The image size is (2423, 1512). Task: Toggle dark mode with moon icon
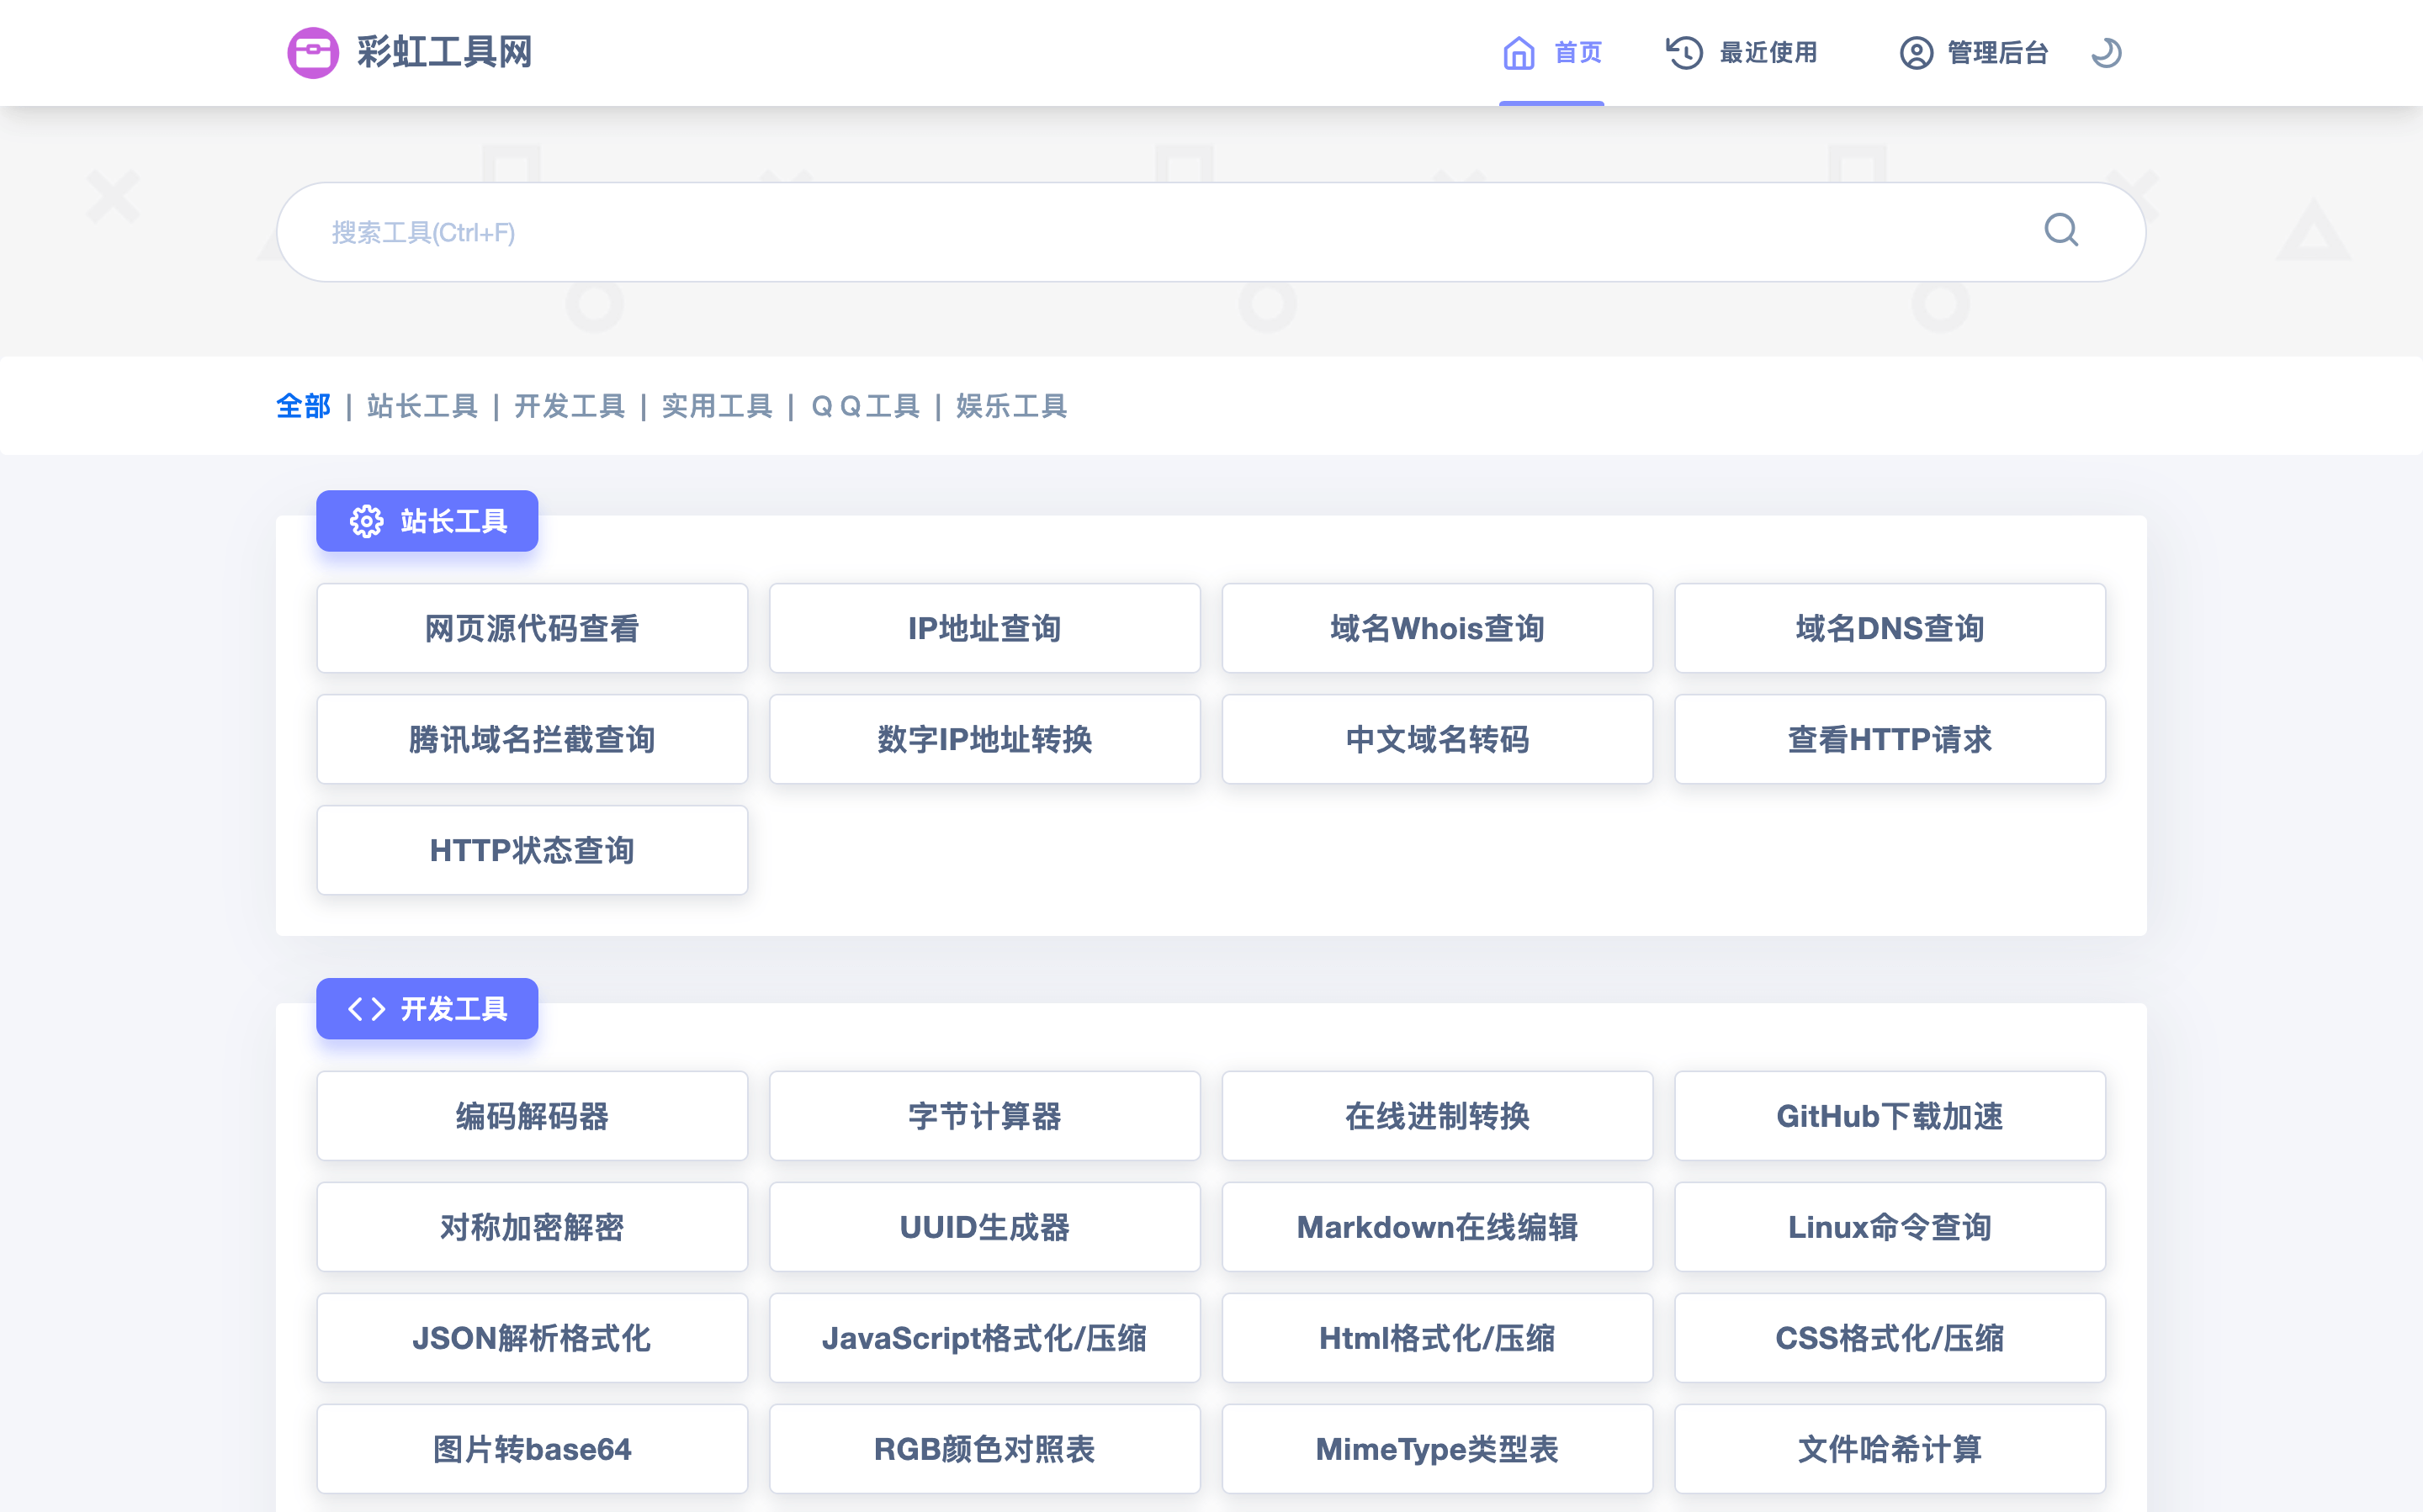click(2106, 52)
